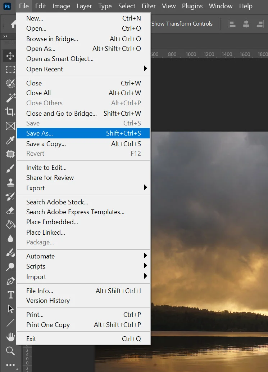Choose Place Embedded...
Image resolution: width=268 pixels, height=372 pixels.
83,222
